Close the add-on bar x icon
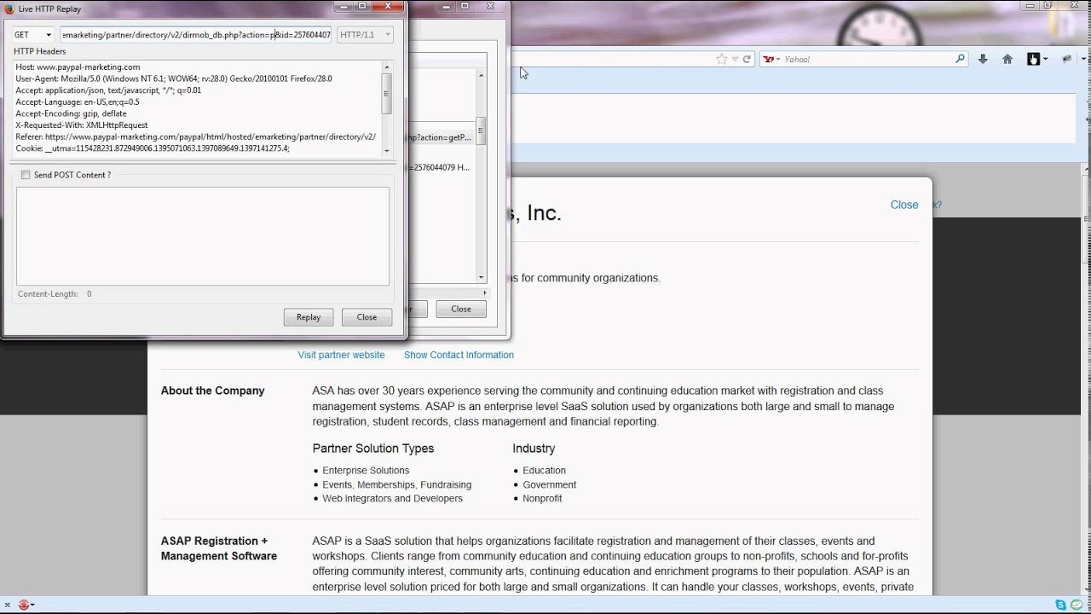The image size is (1091, 614). 8,605
